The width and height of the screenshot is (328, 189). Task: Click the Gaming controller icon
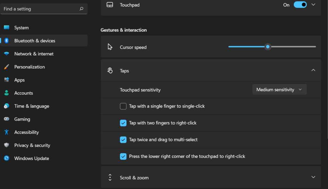6,119
